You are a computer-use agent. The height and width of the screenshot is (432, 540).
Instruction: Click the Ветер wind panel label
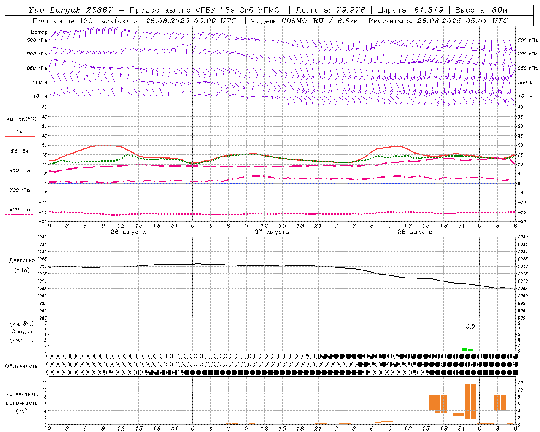[39, 32]
